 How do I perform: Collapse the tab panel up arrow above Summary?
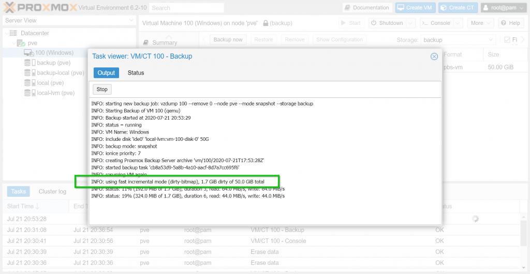[169, 37]
